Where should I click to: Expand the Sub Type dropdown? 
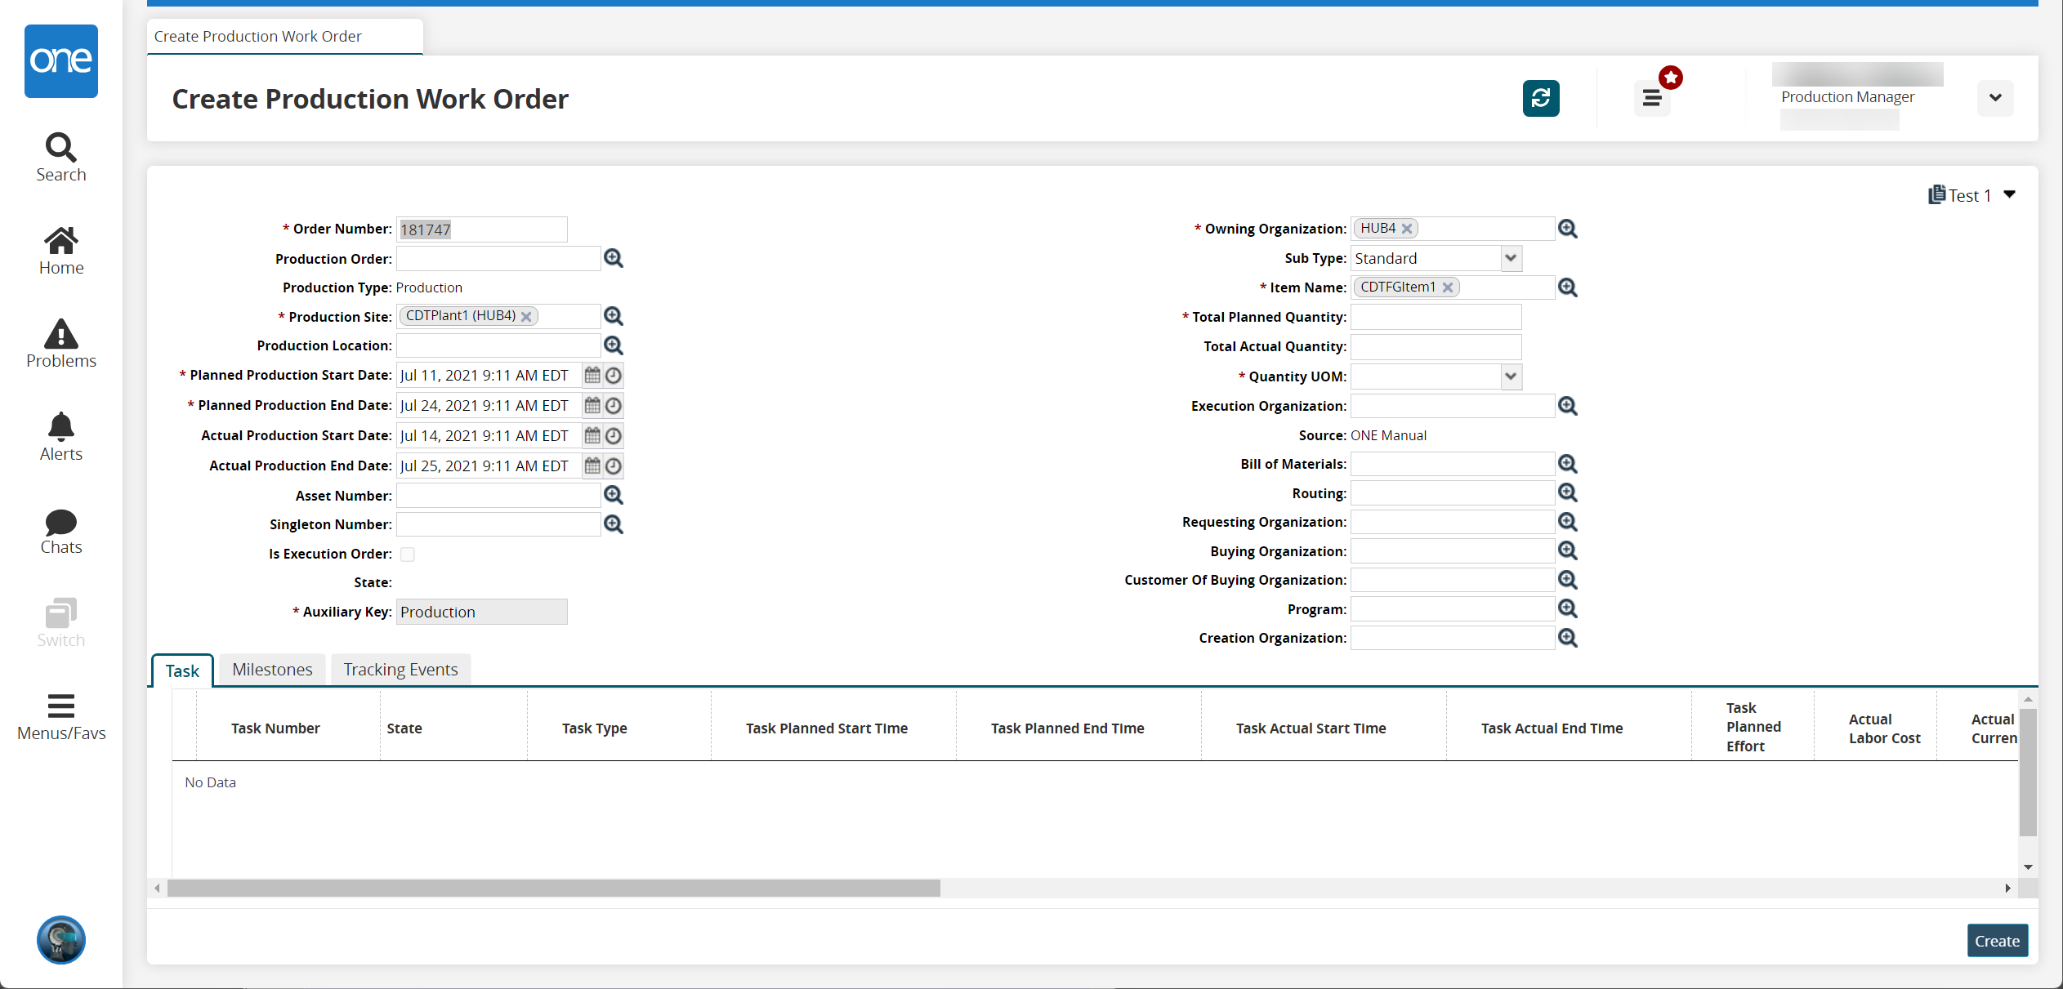1511,258
